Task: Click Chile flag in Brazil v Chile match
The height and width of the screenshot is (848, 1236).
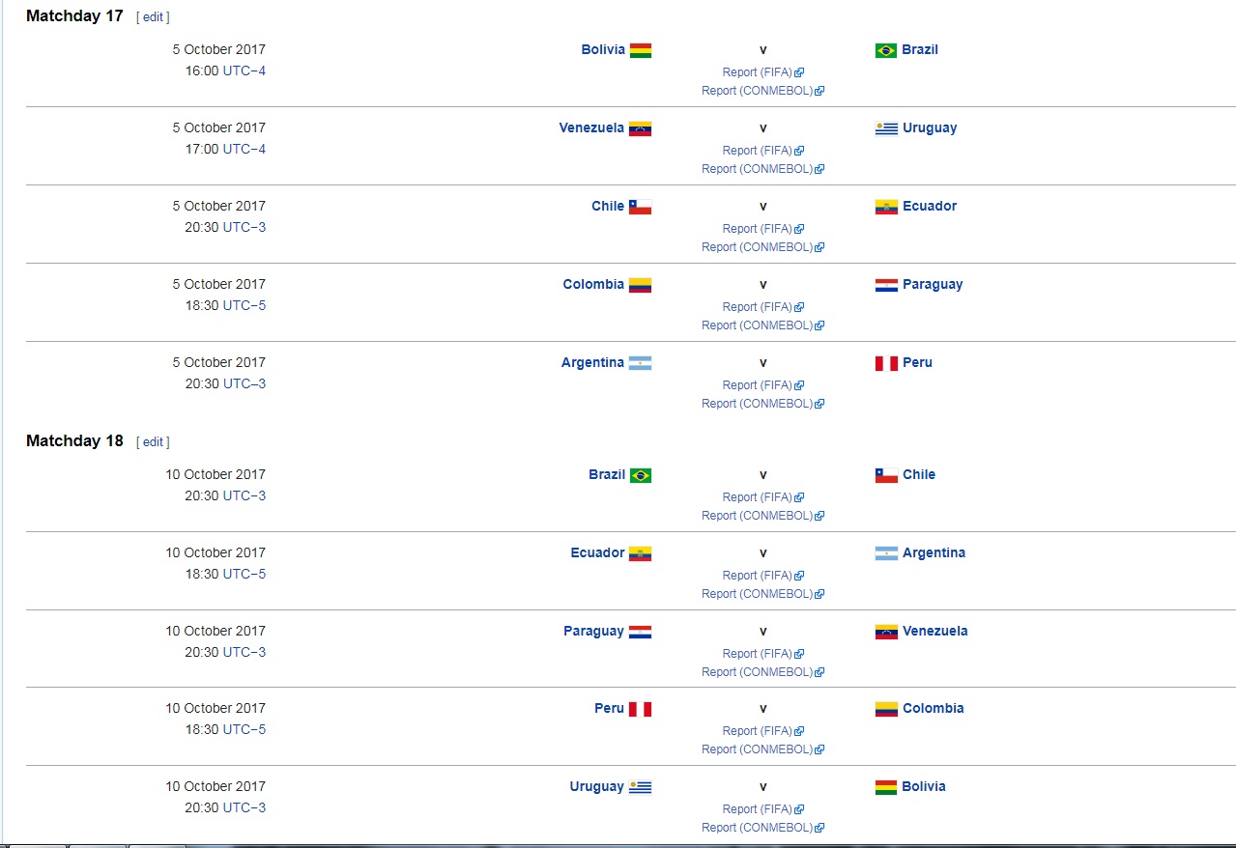Action: coord(886,475)
